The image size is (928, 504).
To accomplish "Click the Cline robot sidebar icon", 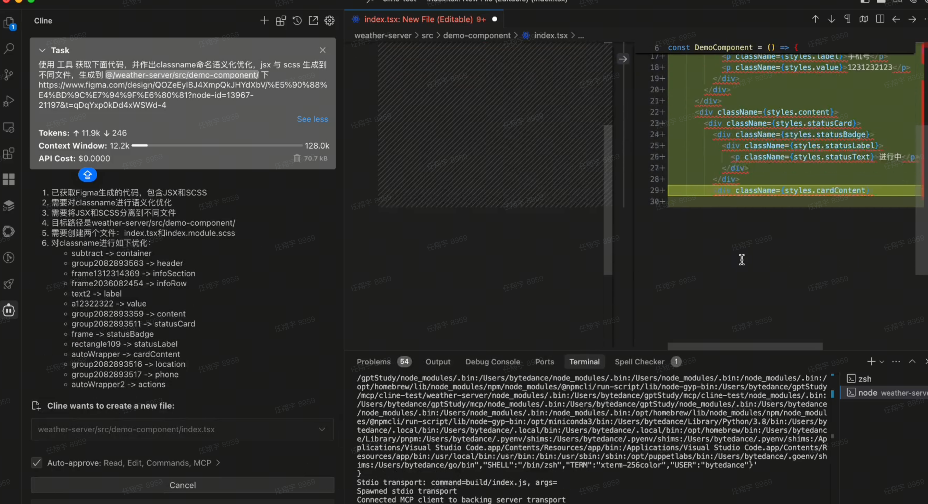I will click(x=9, y=310).
